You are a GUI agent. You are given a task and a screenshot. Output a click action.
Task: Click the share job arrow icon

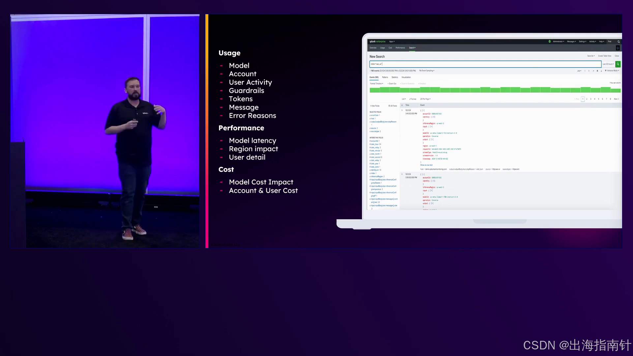click(x=593, y=71)
